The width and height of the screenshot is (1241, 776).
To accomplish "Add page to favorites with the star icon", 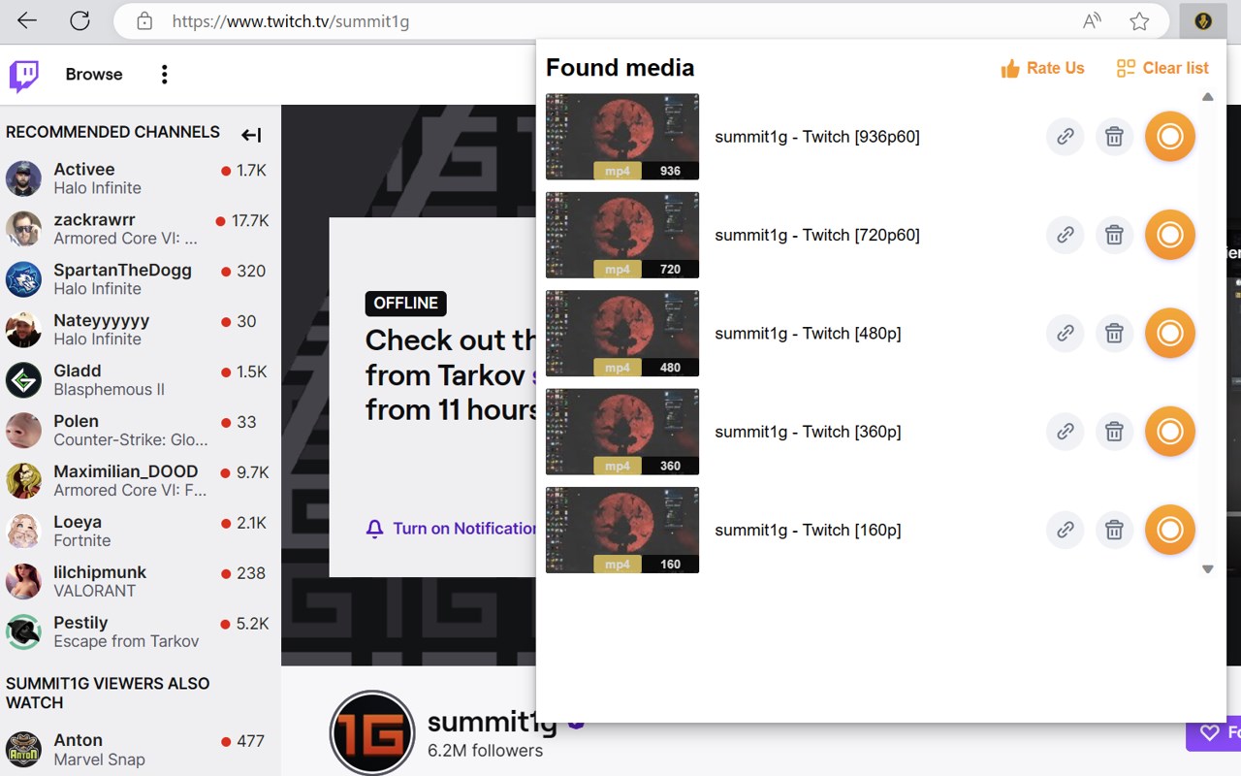I will click(1139, 20).
